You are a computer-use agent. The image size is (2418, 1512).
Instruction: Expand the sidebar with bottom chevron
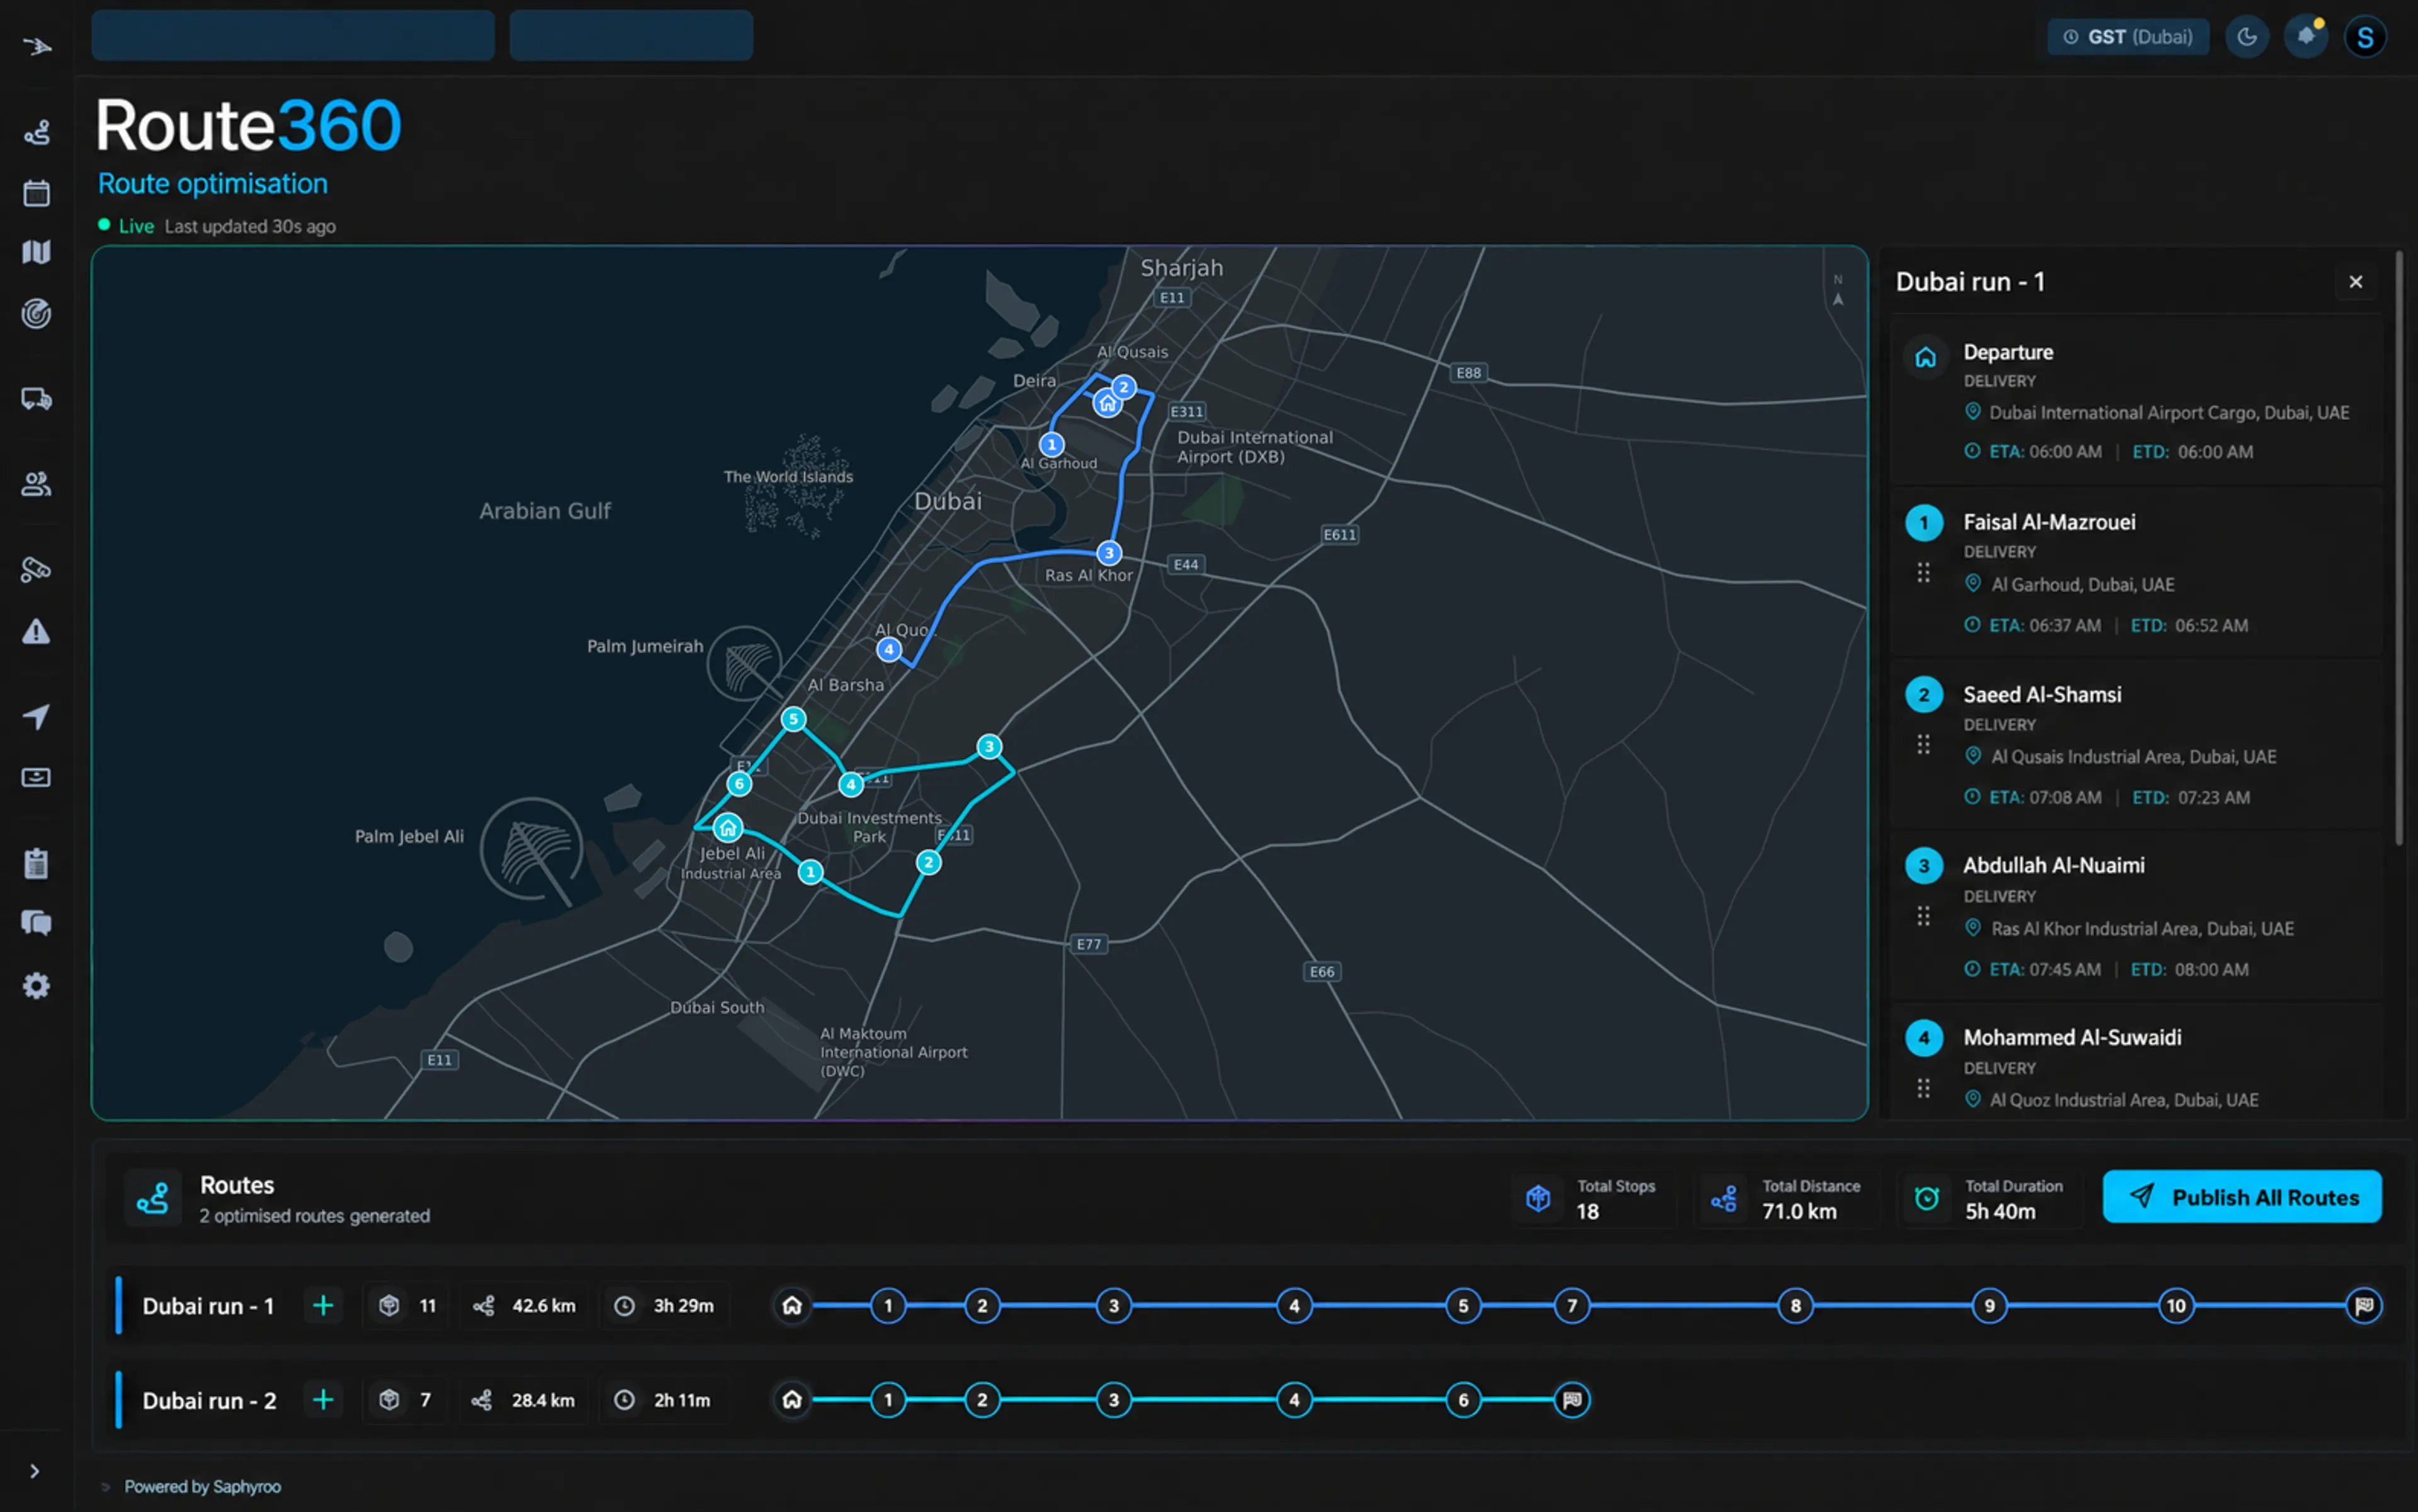click(34, 1471)
